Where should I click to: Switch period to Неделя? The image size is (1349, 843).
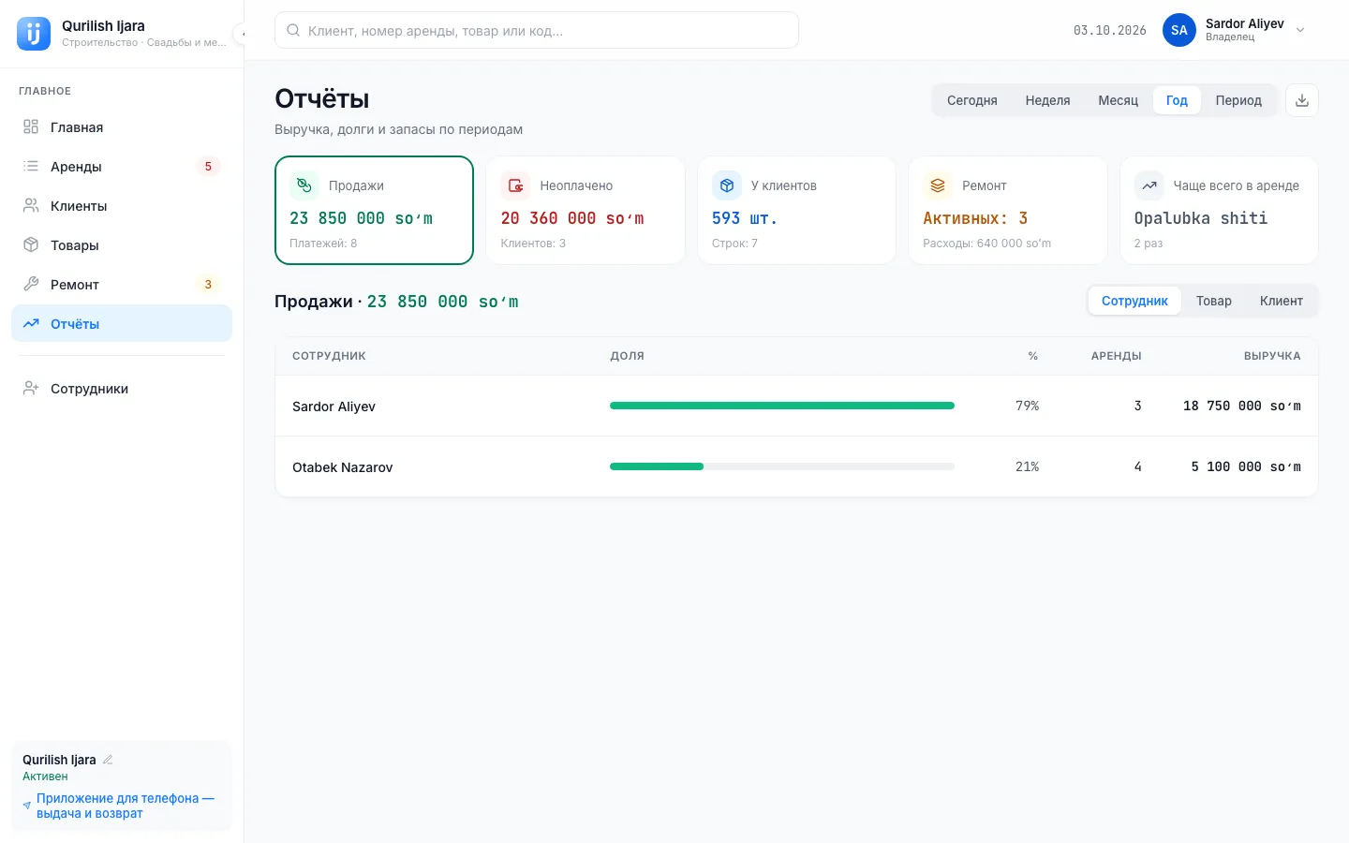1047,100
